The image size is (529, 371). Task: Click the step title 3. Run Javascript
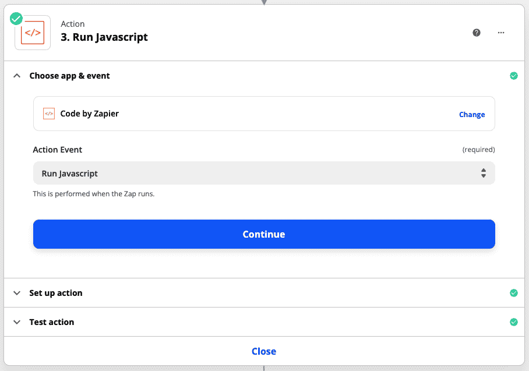pyautogui.click(x=104, y=37)
